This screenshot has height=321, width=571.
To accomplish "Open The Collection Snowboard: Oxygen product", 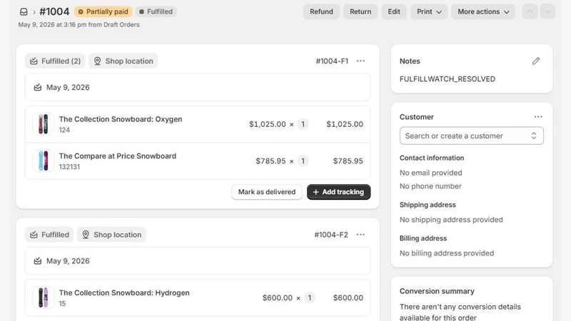I will pyautogui.click(x=121, y=119).
